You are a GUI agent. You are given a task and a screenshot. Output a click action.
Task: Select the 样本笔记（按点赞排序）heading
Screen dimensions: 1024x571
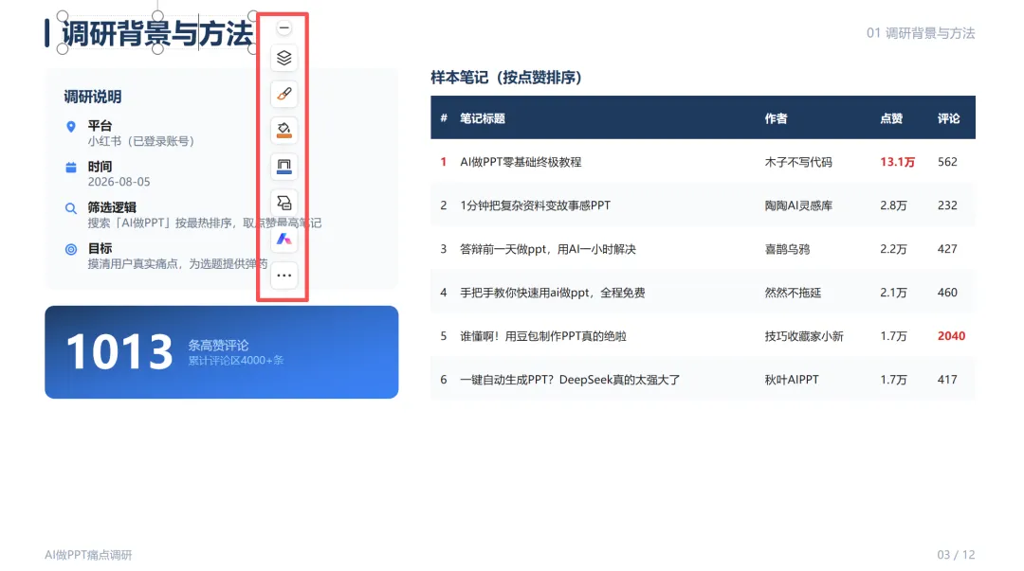[506, 78]
